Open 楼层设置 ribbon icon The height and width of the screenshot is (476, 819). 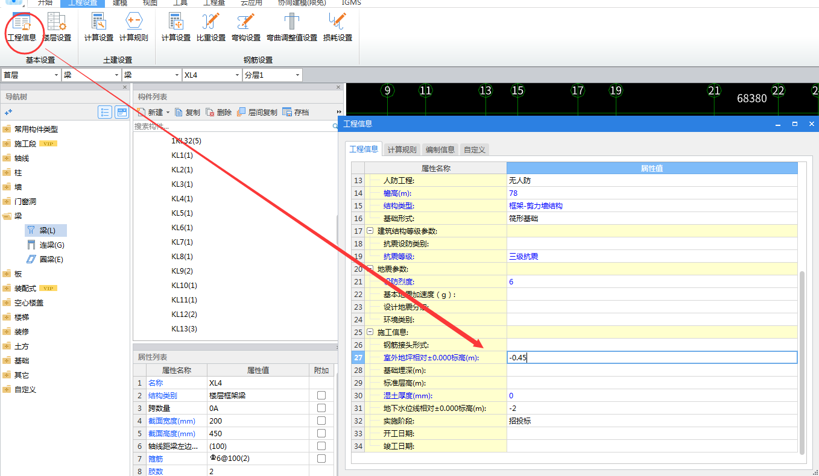[x=57, y=27]
